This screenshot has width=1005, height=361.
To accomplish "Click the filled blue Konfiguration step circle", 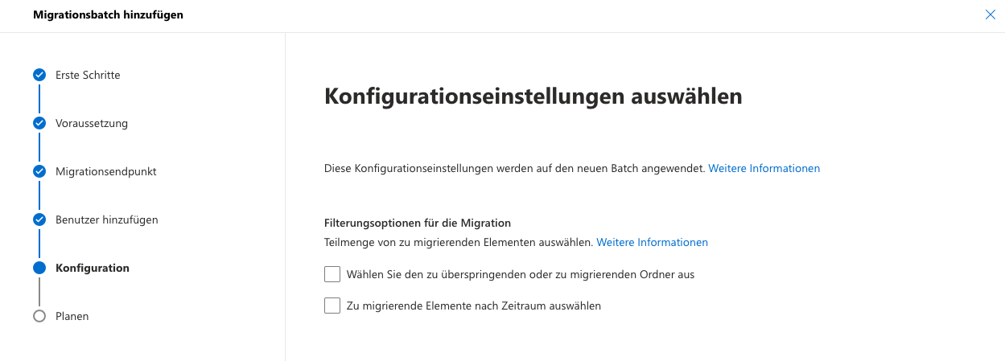I will pyautogui.click(x=39, y=268).
